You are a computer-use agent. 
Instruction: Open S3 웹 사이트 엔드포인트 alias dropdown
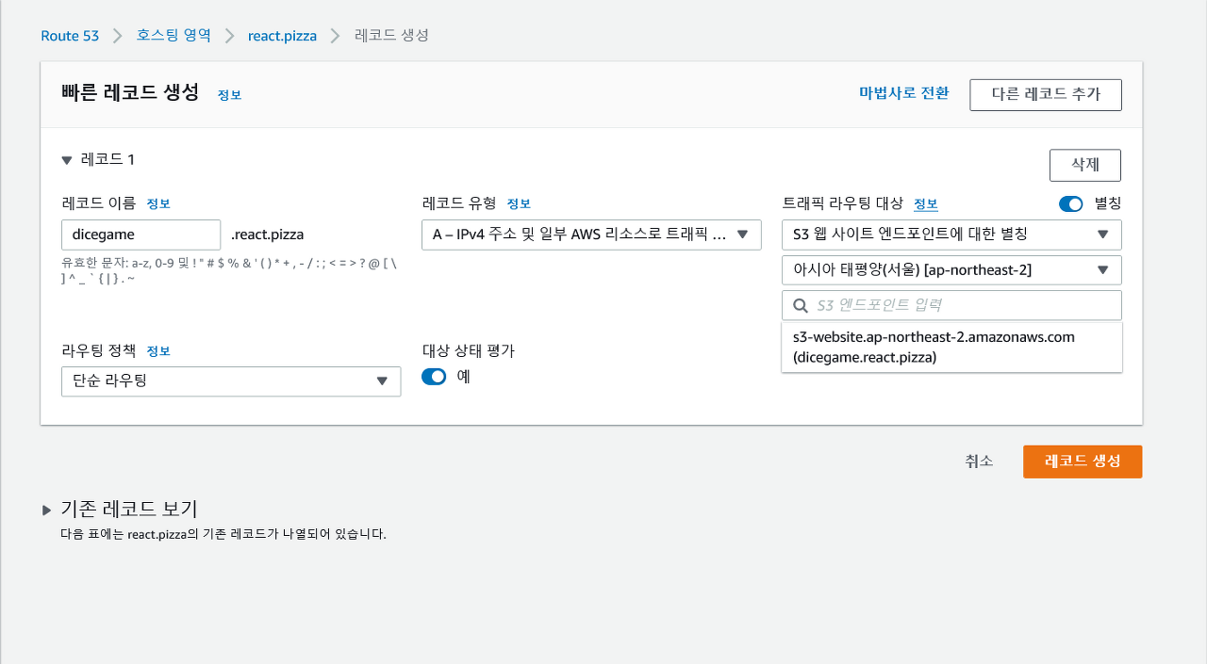951,235
